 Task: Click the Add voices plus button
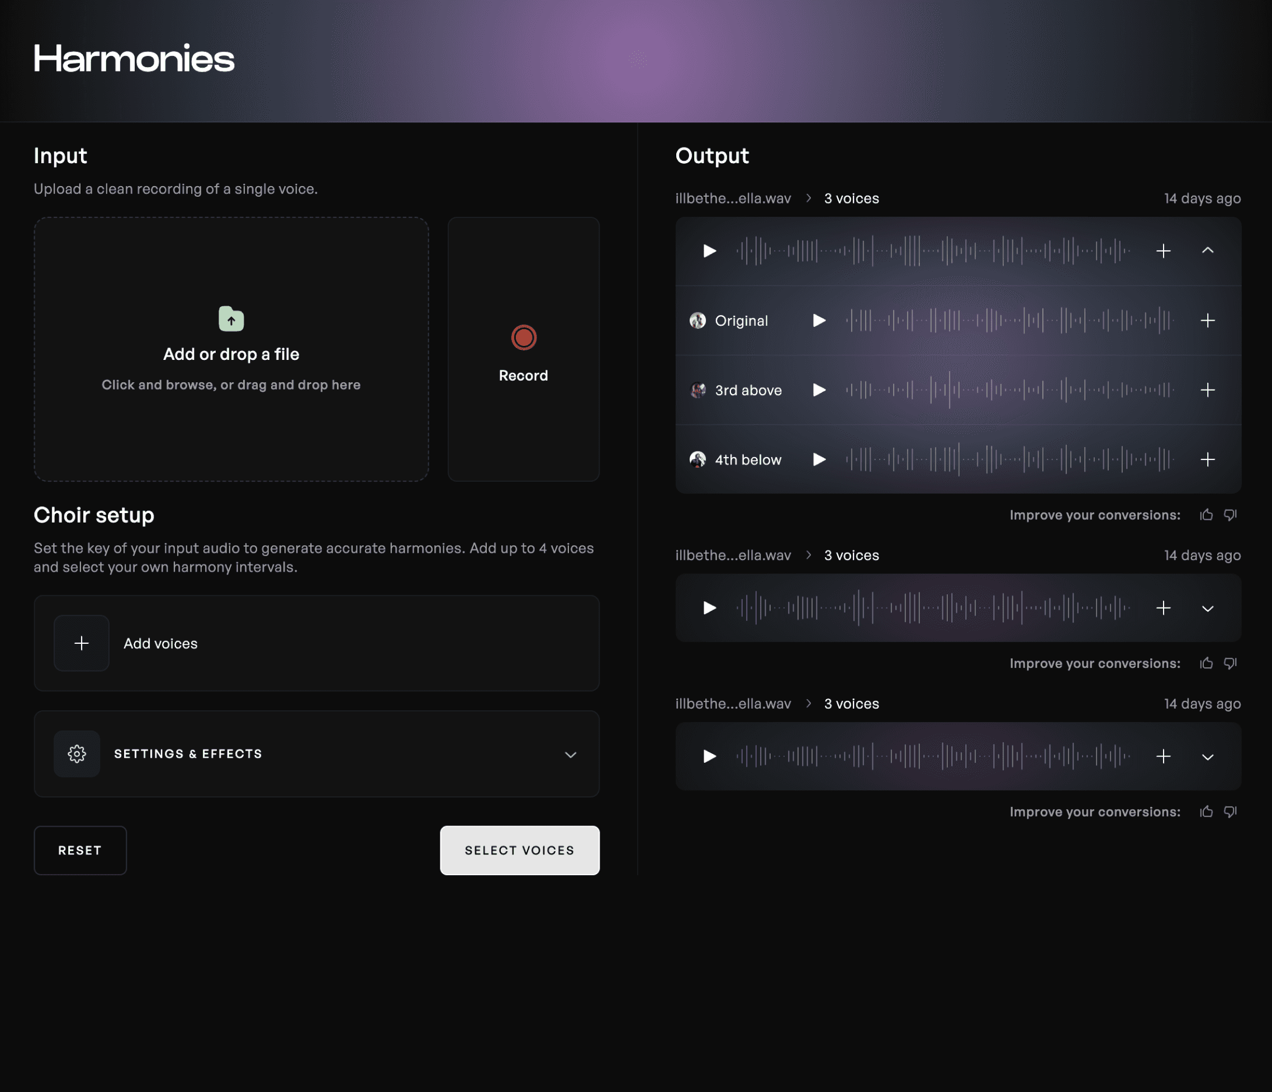82,643
